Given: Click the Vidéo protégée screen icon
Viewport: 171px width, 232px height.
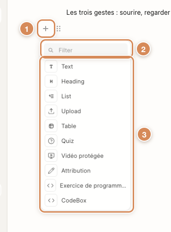Looking at the screenshot, I should coord(51,156).
